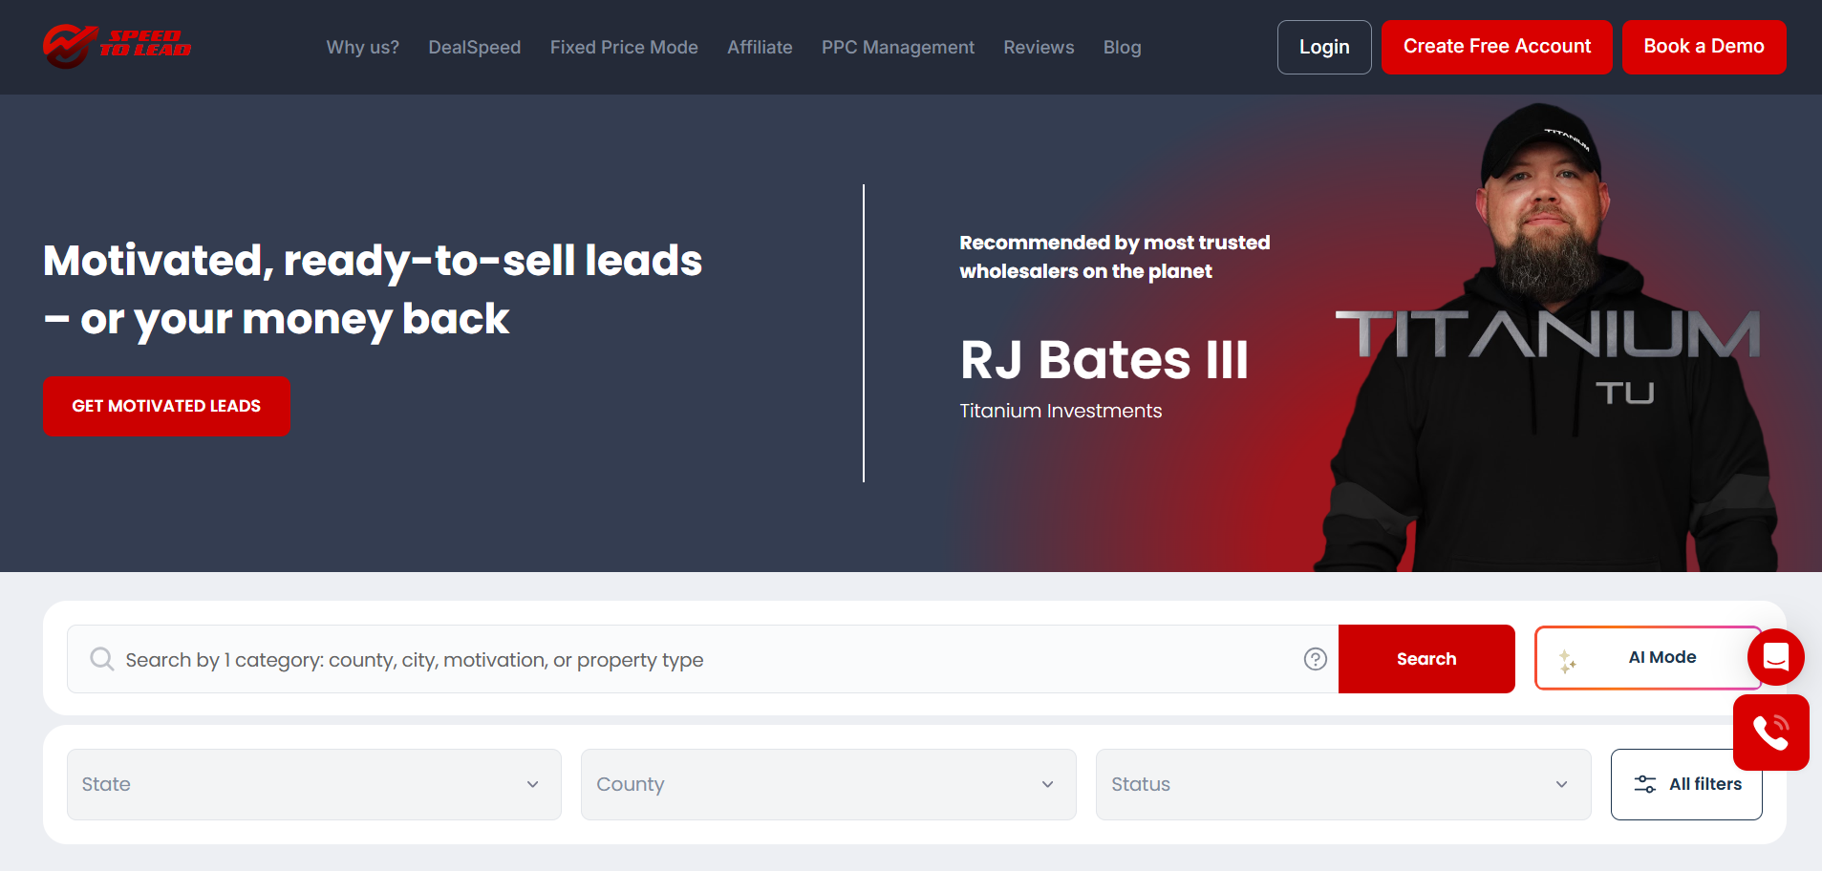Expand the State dropdown
Viewport: 1822px width, 871px height.
coord(313,784)
